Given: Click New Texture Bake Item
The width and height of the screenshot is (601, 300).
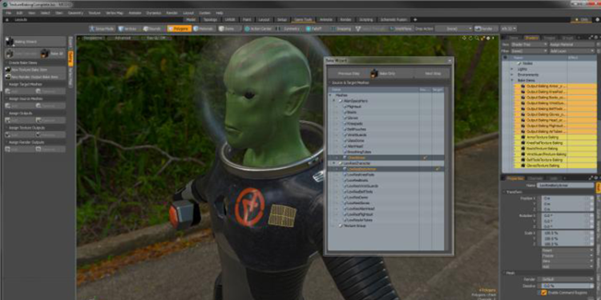Looking at the screenshot, I should [35, 70].
